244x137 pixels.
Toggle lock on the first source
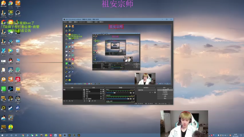tap(103, 90)
